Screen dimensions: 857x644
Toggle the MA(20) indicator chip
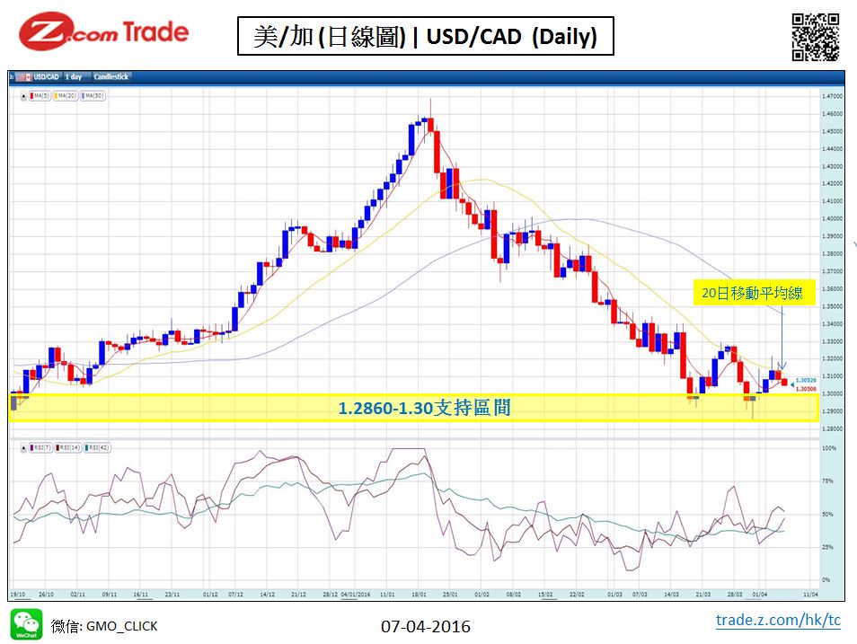(65, 96)
